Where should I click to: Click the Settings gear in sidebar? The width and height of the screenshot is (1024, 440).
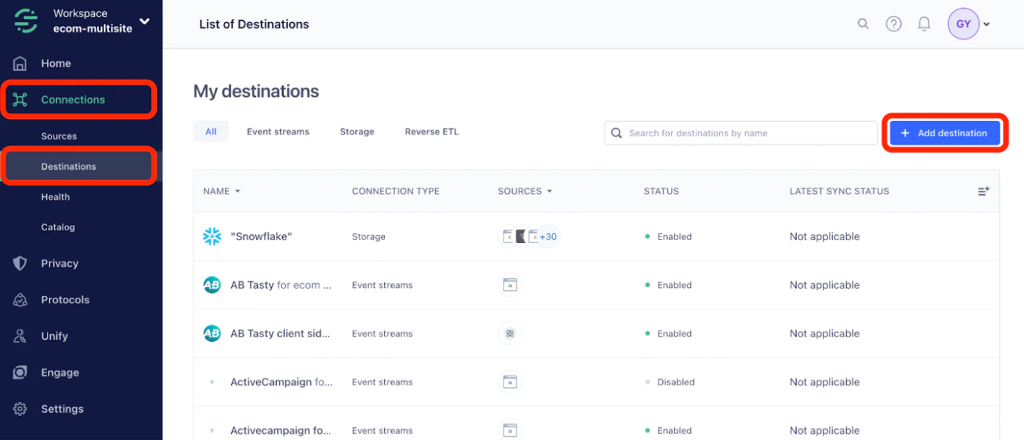point(20,409)
